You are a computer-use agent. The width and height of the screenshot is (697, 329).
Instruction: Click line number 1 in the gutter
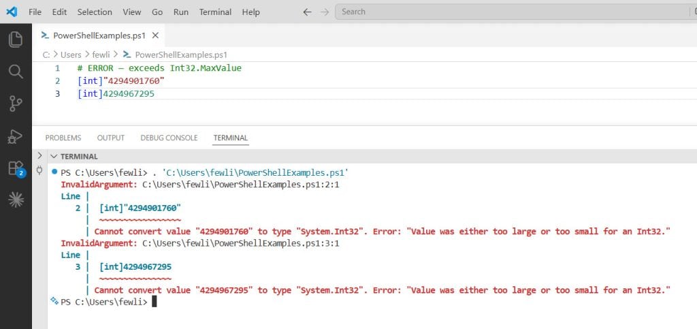click(x=57, y=69)
